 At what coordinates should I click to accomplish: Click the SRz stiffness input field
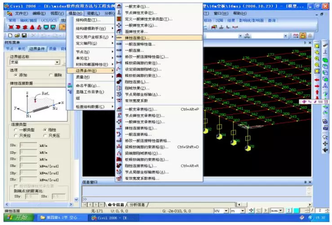28,180
